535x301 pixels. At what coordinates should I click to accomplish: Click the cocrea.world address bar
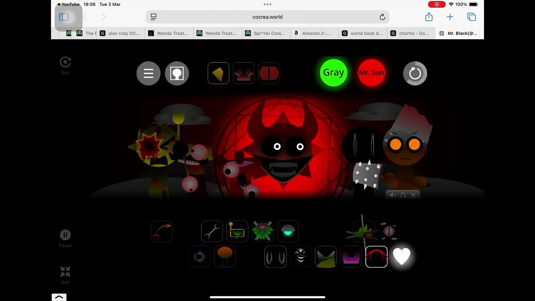pyautogui.click(x=267, y=17)
